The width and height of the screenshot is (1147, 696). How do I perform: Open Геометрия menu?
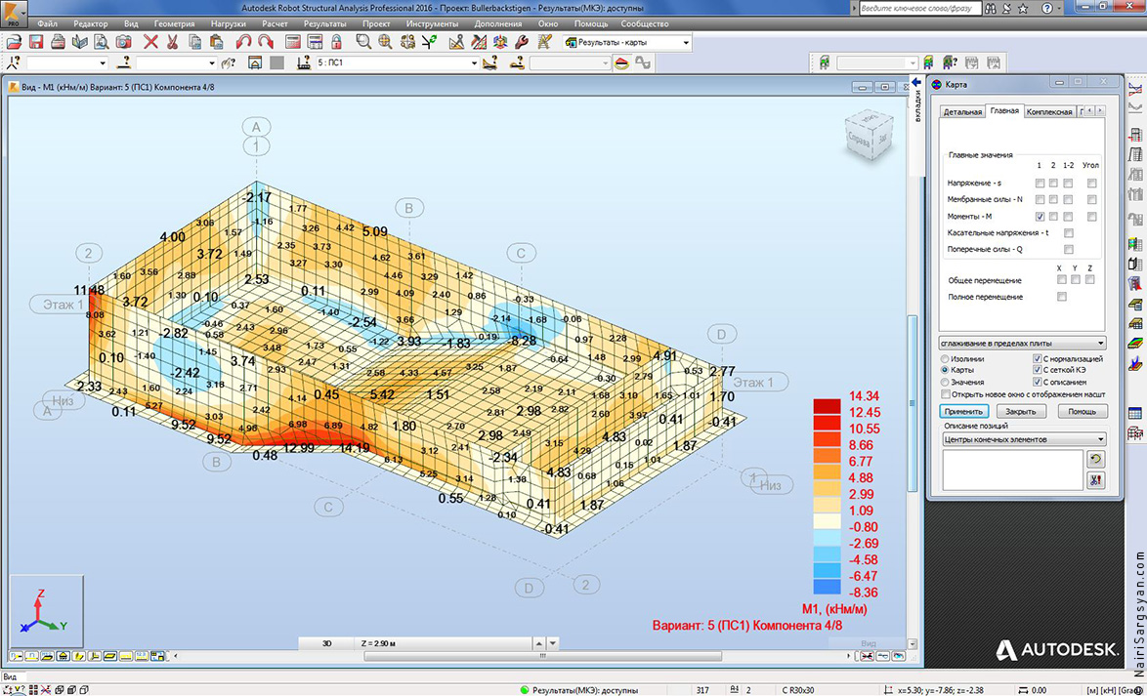(x=175, y=23)
